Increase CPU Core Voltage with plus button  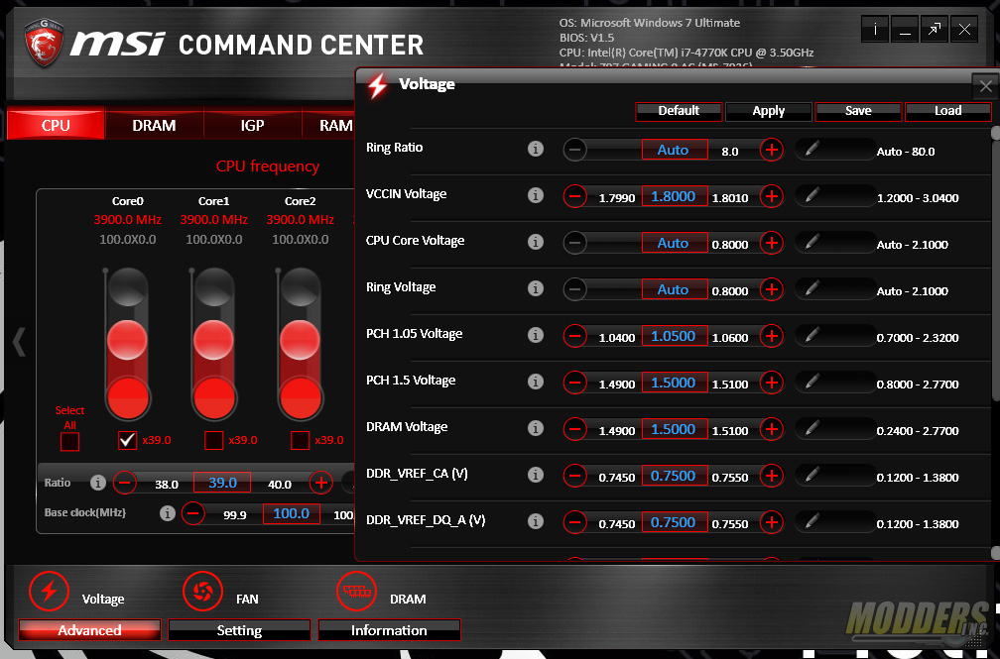pyautogui.click(x=772, y=243)
